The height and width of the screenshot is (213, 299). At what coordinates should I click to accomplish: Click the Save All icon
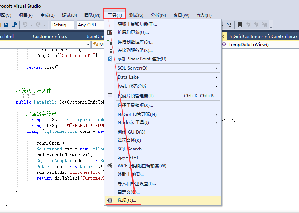coord(14,25)
